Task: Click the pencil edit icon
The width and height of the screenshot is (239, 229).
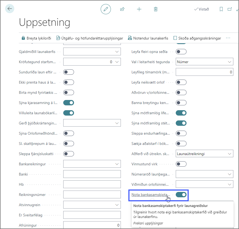Action: 106,9
